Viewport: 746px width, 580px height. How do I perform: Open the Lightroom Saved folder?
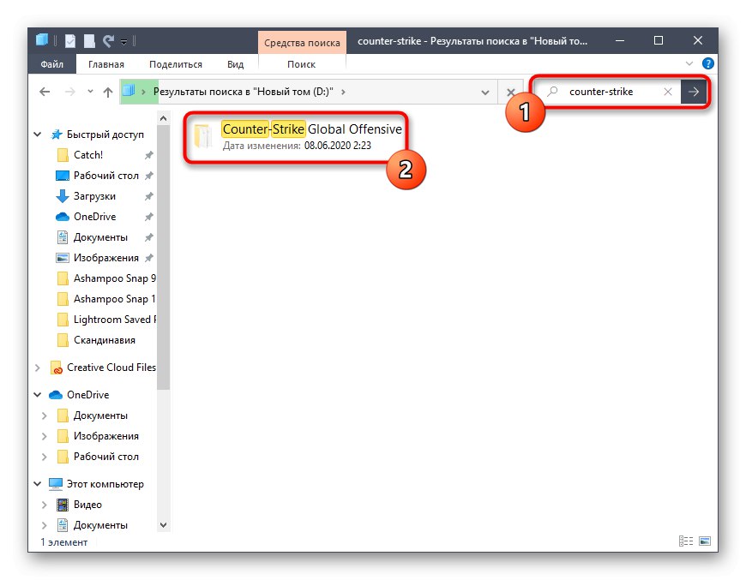point(115,320)
